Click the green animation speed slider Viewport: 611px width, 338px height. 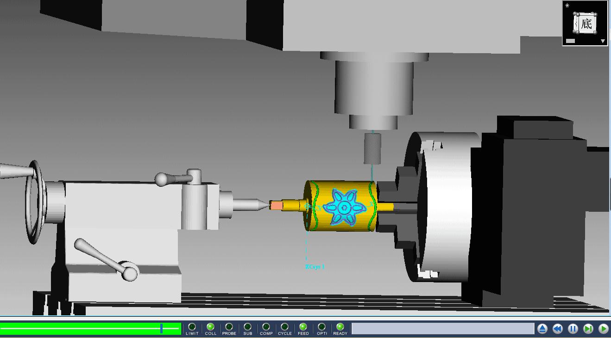tap(90, 329)
